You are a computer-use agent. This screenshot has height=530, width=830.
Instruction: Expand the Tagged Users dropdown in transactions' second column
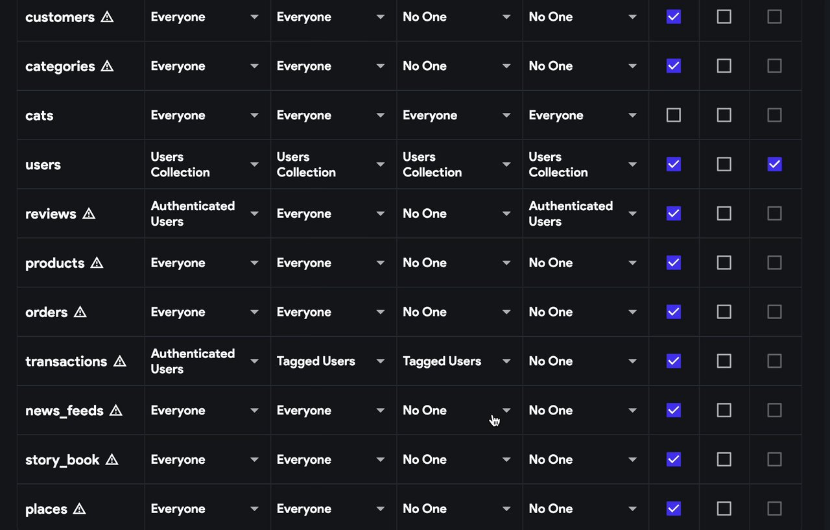pos(331,361)
